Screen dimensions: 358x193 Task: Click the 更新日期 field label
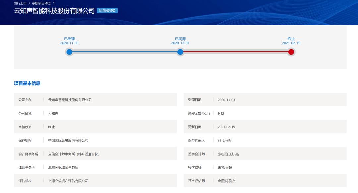[x=195, y=127]
